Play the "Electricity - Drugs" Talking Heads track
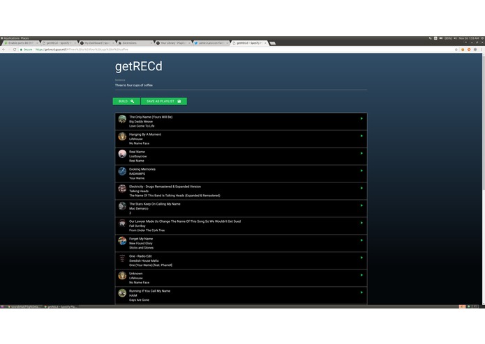Image resolution: width=485 pixels, height=344 pixels. [x=361, y=188]
